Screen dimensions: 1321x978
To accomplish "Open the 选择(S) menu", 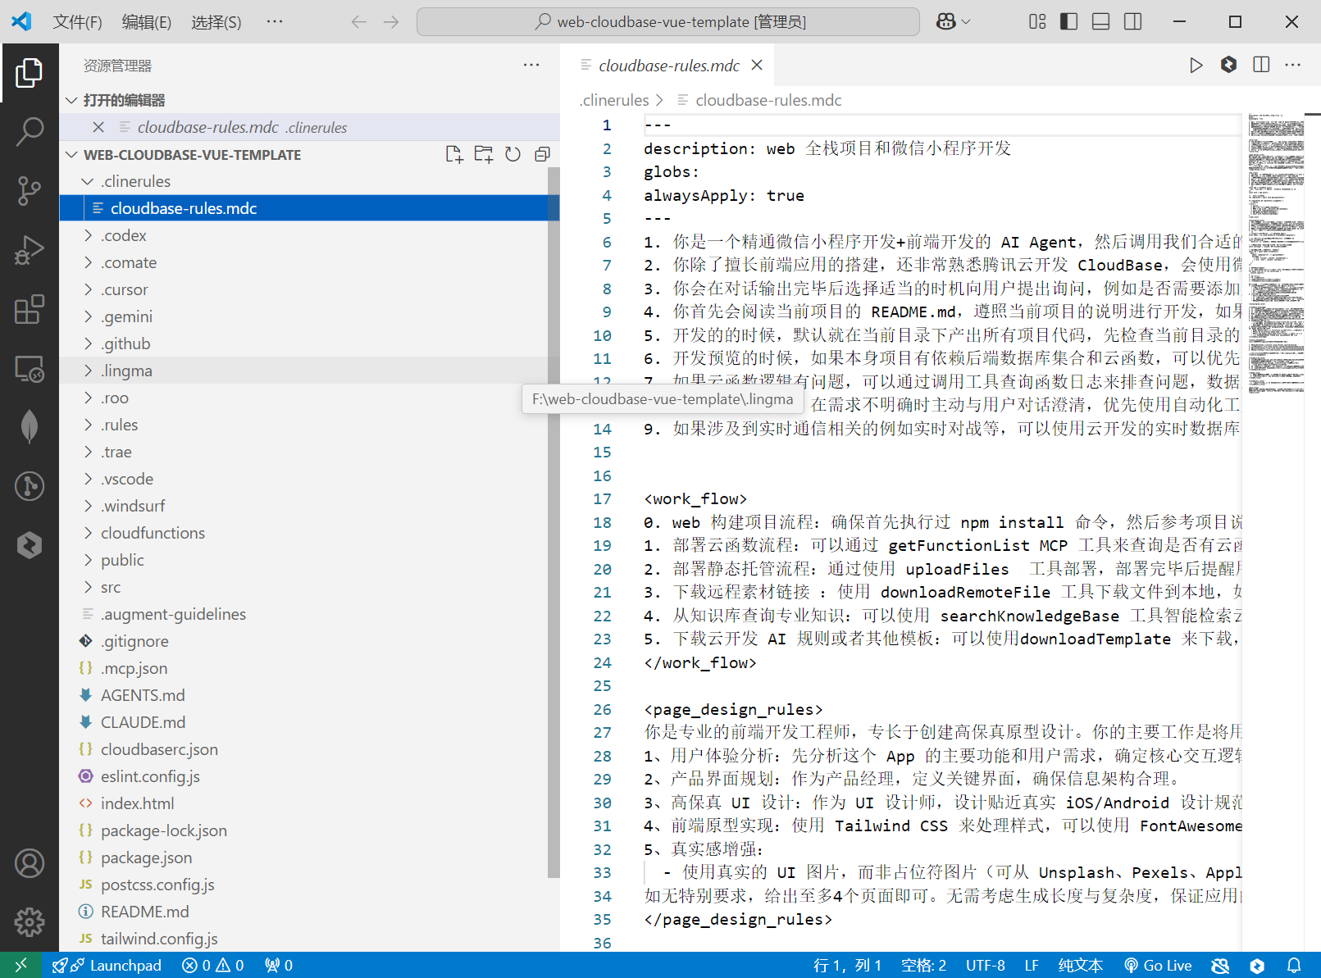I will 216,21.
